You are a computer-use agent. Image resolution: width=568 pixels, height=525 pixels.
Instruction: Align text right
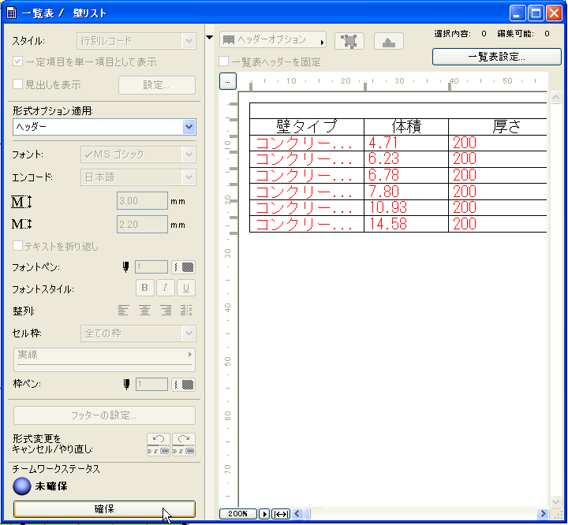point(166,311)
